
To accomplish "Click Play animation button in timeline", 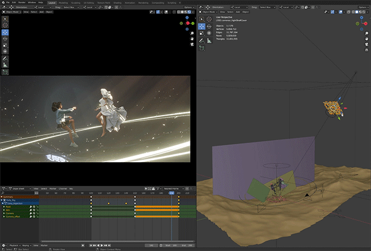I will pos(102,245).
